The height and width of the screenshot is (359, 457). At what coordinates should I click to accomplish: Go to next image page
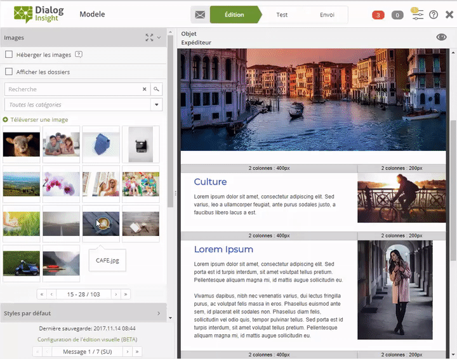(x=116, y=294)
